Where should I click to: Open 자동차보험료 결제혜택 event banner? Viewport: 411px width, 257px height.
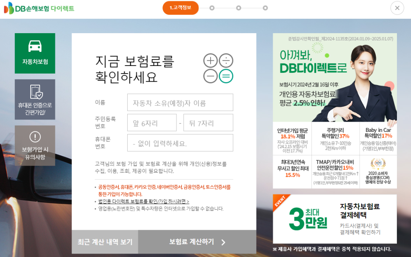coord(335,219)
